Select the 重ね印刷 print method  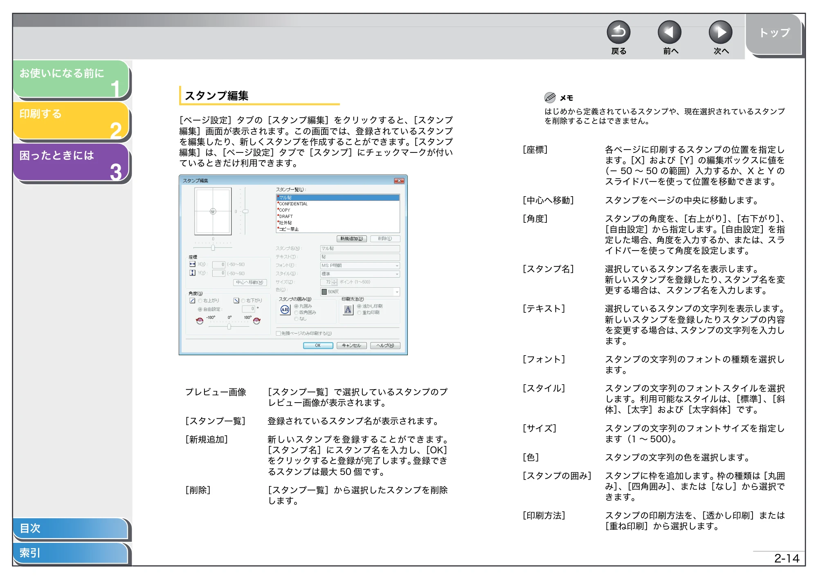(x=359, y=312)
